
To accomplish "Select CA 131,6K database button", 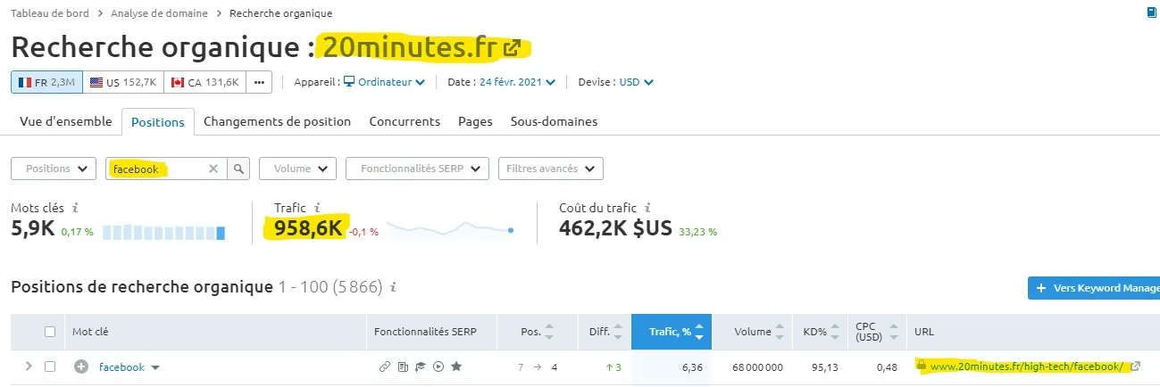I will (x=204, y=82).
